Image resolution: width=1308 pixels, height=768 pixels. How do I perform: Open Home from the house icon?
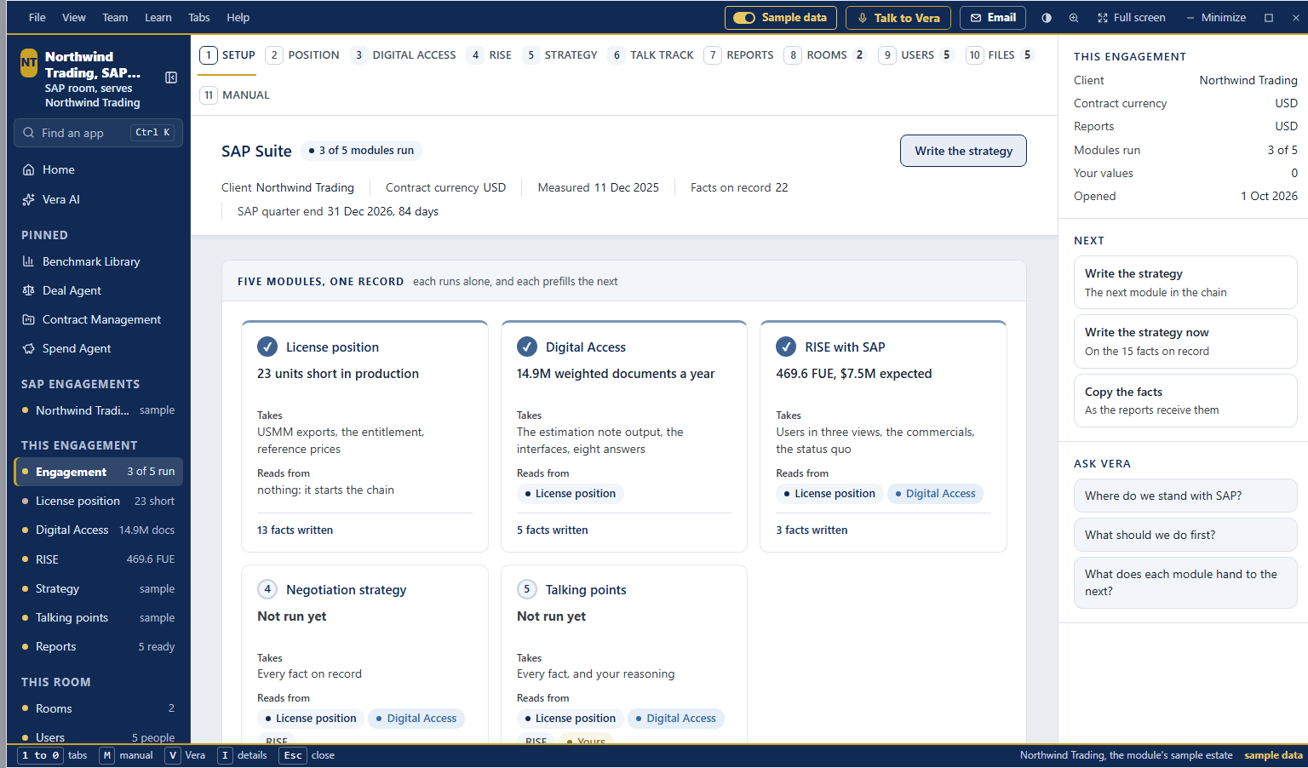29,169
